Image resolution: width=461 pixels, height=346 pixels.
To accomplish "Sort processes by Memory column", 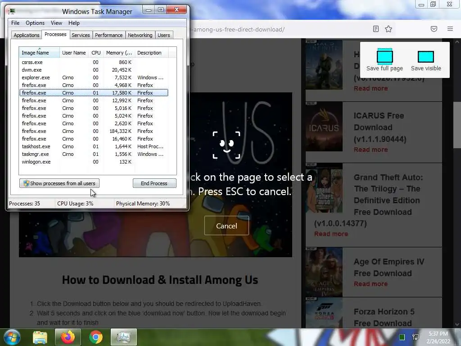I will [119, 53].
